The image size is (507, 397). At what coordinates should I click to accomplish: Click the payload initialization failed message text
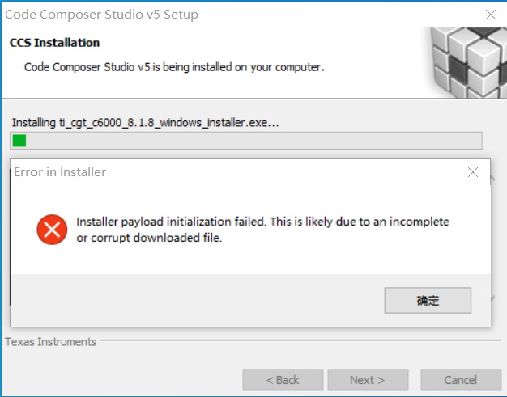click(262, 222)
